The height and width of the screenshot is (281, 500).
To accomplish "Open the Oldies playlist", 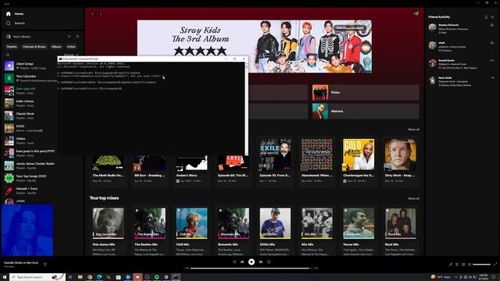I will tap(30, 140).
